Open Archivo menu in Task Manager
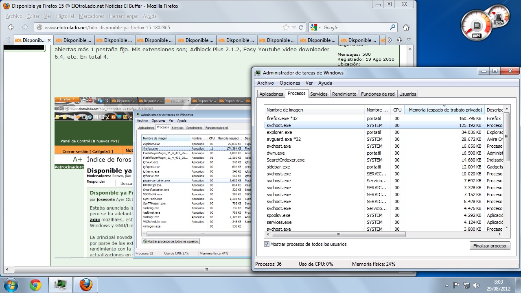Screen dimensions: 521x293 (265, 83)
